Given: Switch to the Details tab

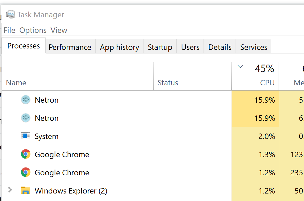Looking at the screenshot, I should click(219, 47).
